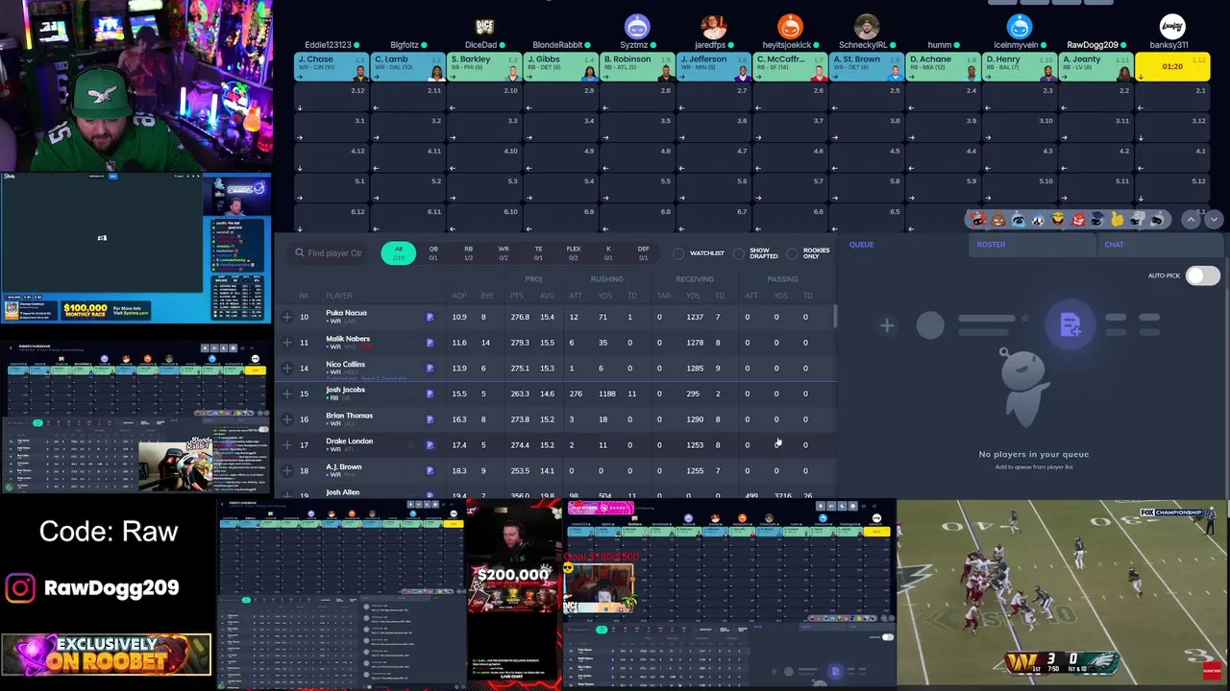Image resolution: width=1230 pixels, height=691 pixels.
Task: Add Malik Nabers to queue with plus icon
Action: click(286, 343)
